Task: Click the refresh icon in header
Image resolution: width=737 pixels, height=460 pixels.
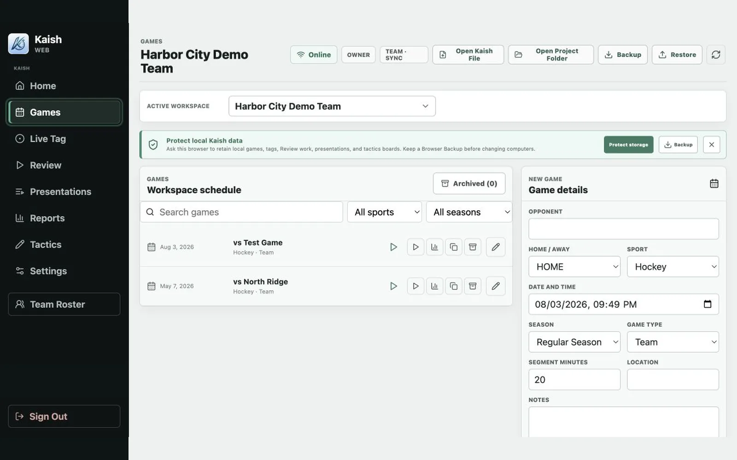Action: [x=716, y=55]
